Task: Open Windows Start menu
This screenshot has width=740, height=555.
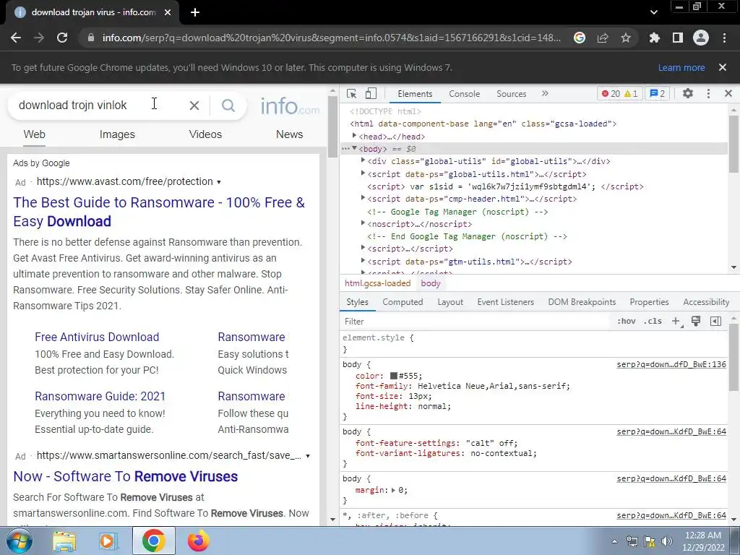Action: [x=19, y=541]
